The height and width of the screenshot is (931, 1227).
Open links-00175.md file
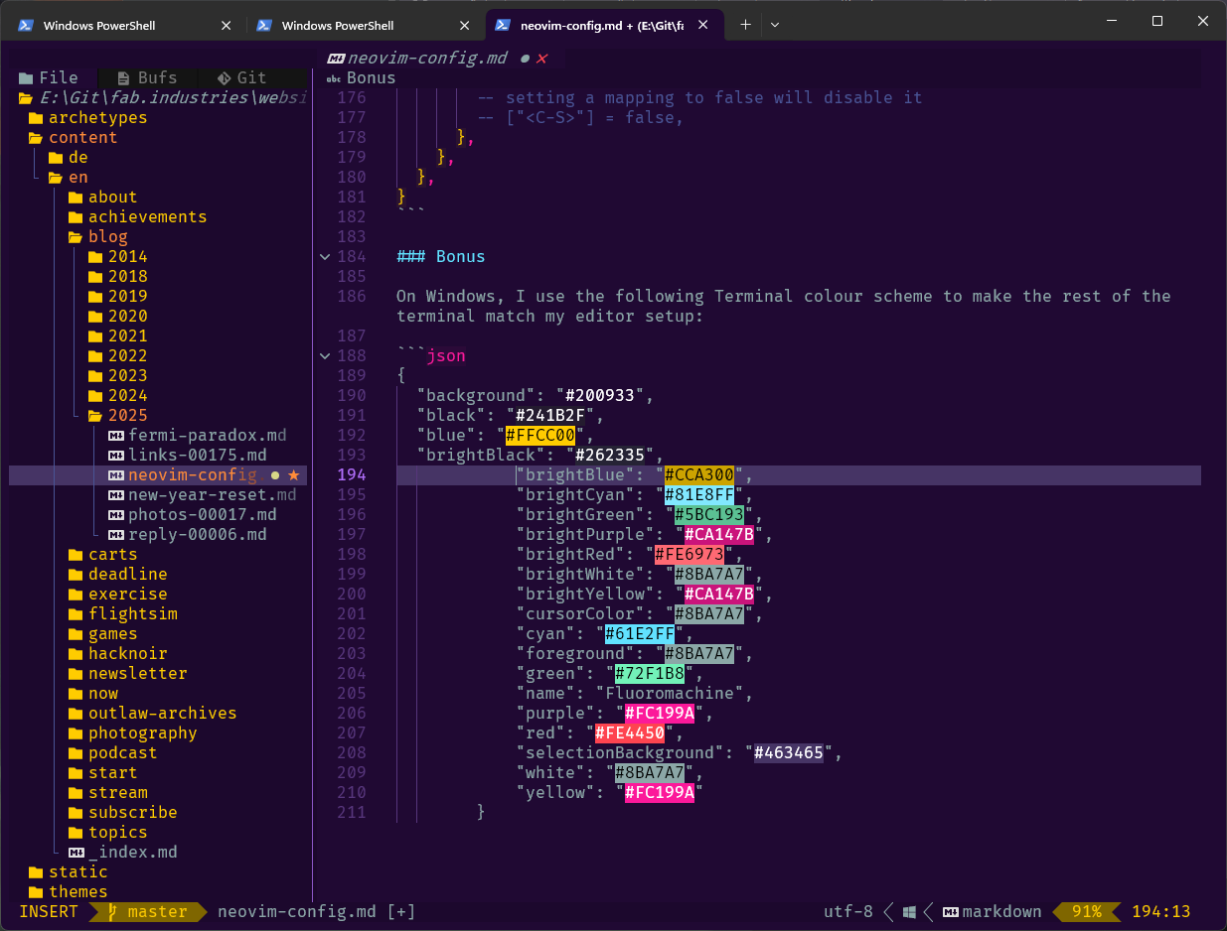[187, 455]
